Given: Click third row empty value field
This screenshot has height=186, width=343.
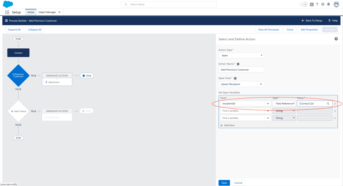Looking at the screenshot, I should (x=315, y=118).
